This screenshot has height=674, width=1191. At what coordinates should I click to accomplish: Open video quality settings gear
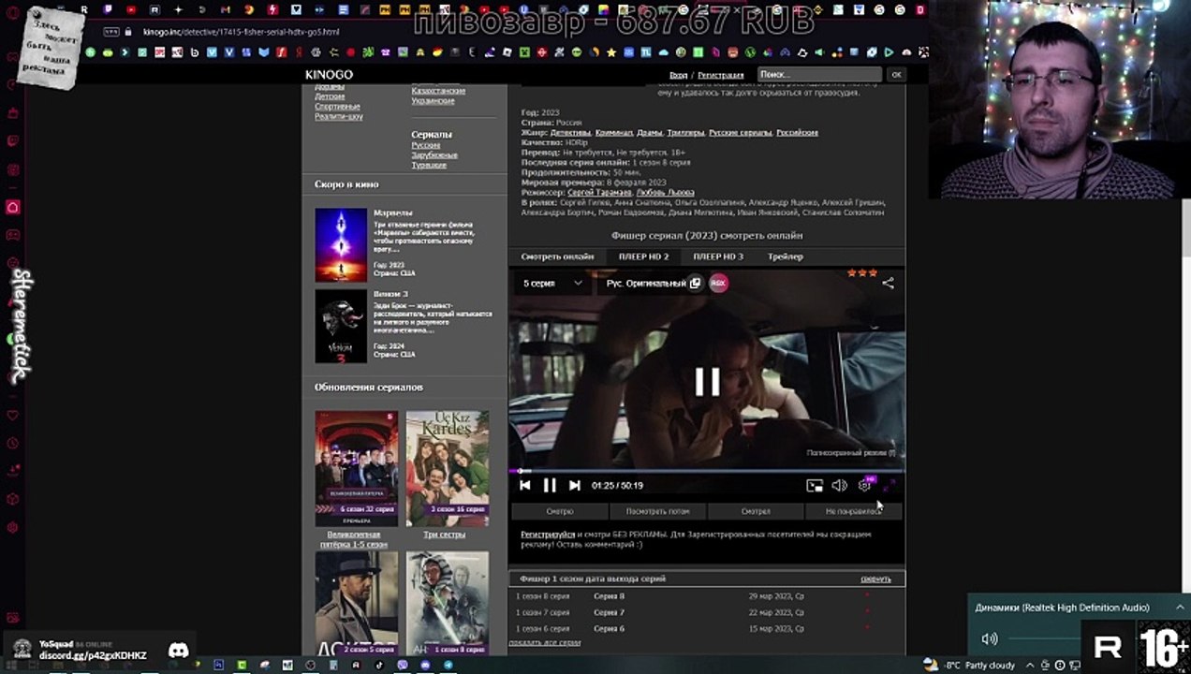[x=864, y=485]
